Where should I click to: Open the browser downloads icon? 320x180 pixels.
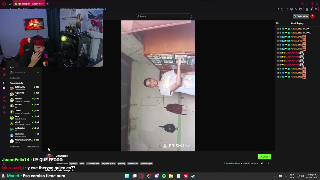(x=311, y=9)
